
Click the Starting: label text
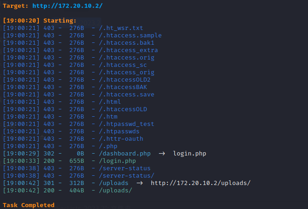(x=60, y=21)
